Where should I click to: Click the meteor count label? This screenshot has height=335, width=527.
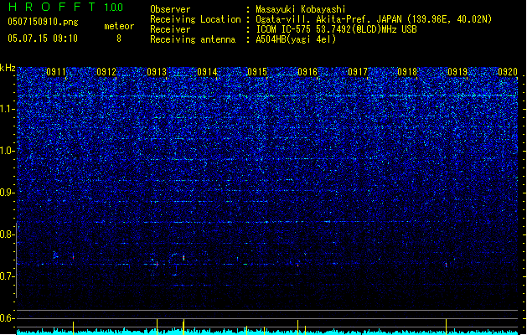[x=119, y=26]
